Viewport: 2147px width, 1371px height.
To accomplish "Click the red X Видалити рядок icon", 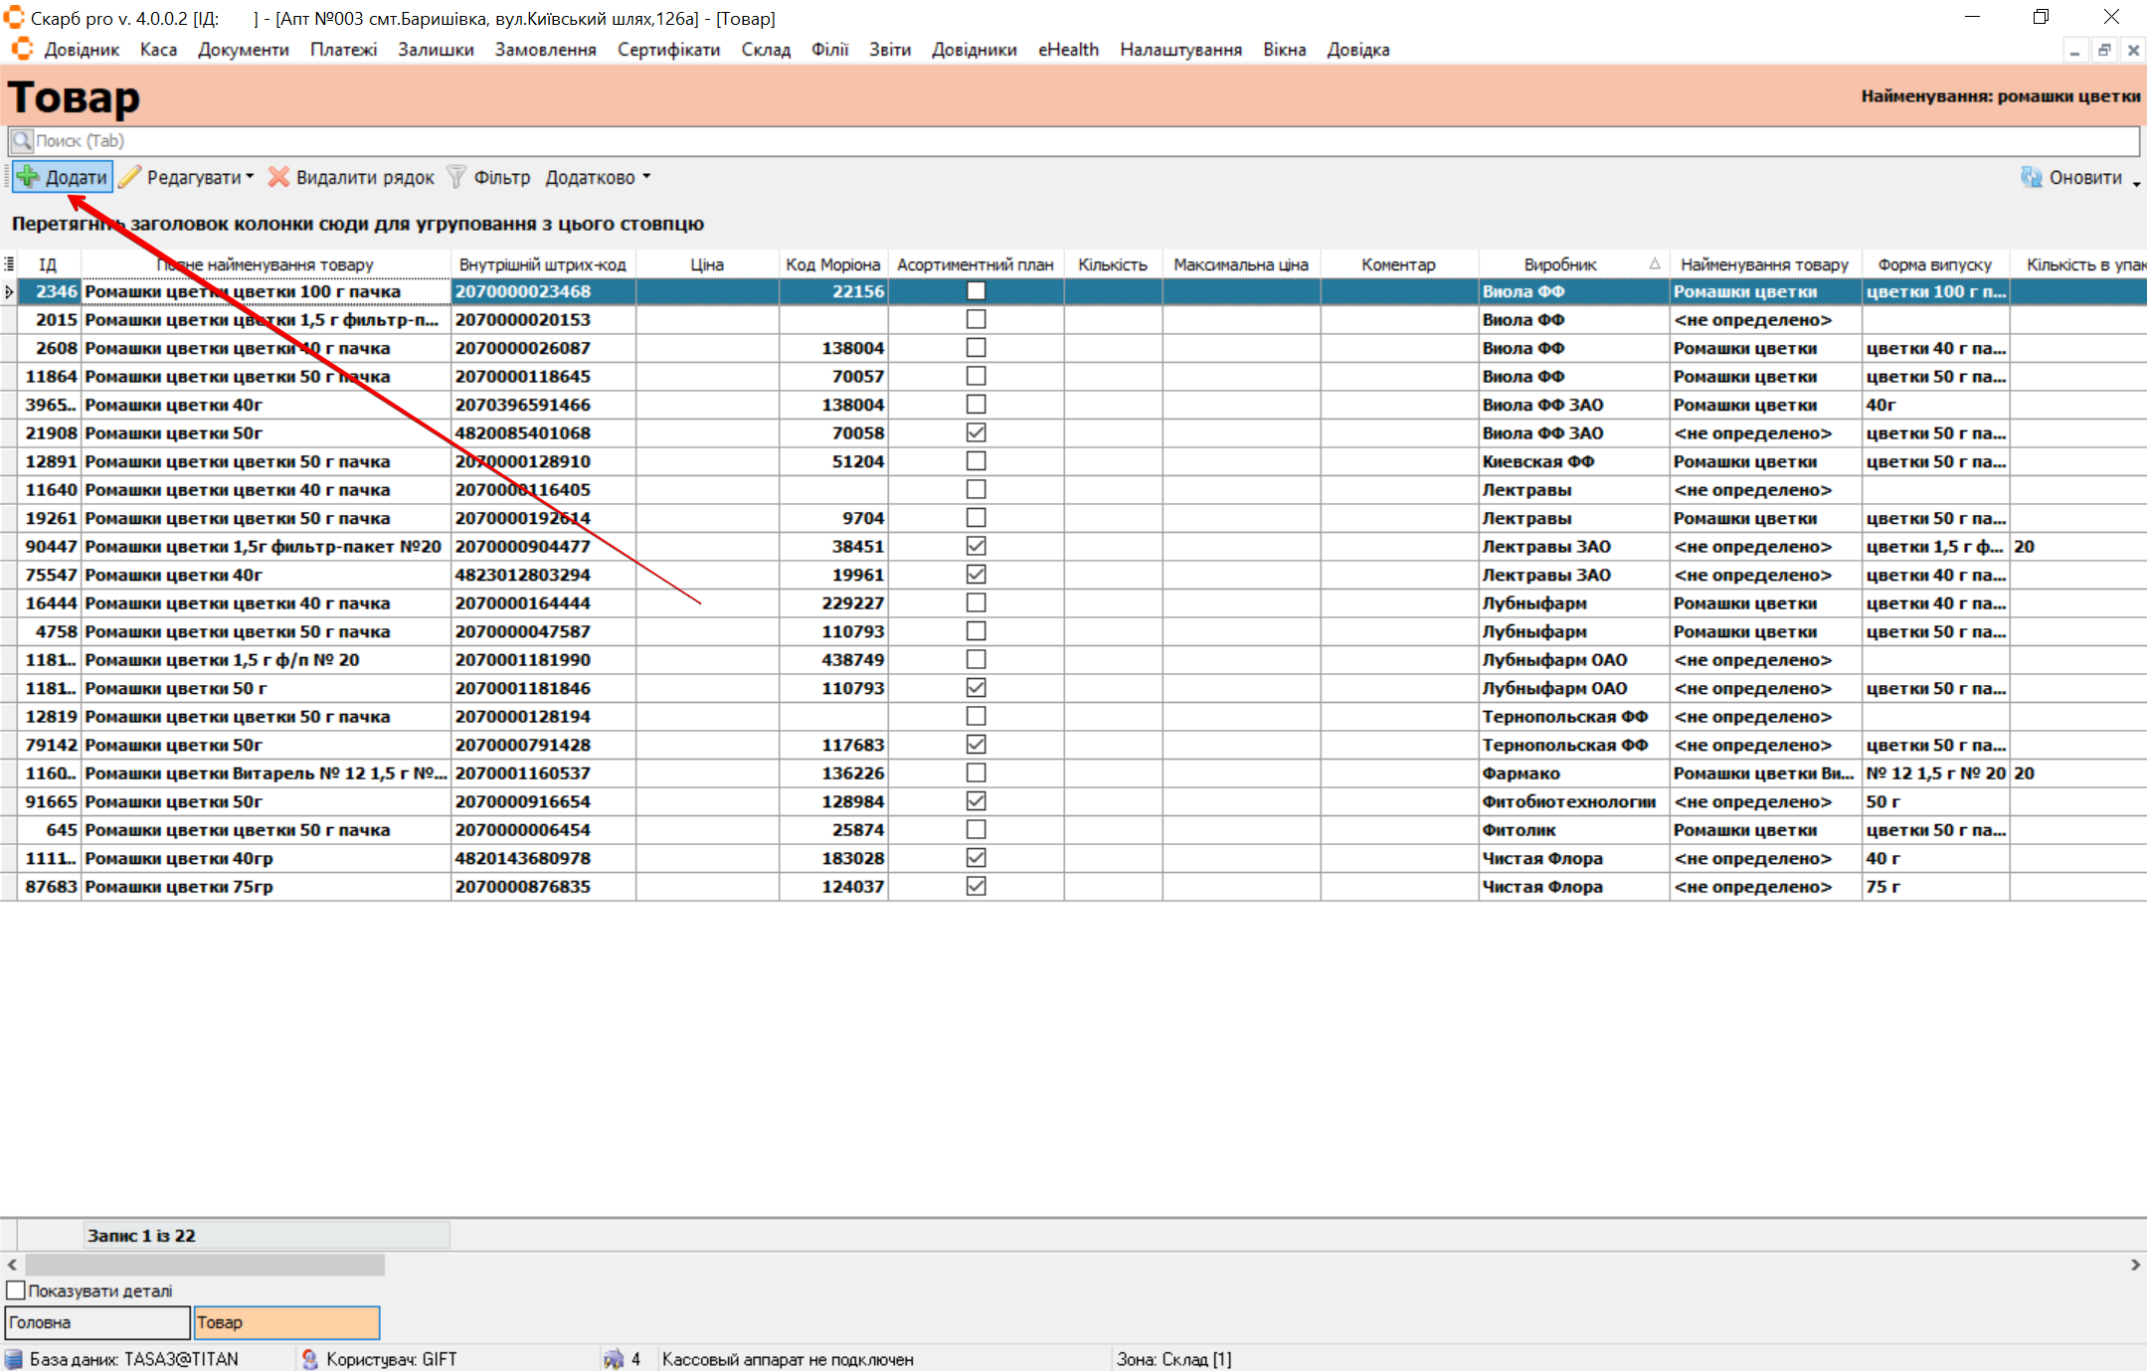I will pyautogui.click(x=279, y=177).
